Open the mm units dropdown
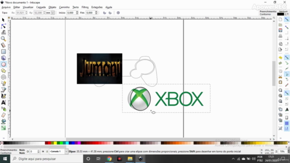Image resolution: width=290 pixels, height=163 pixels. 53,13
